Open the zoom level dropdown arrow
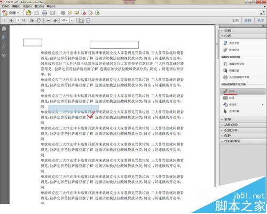This screenshot has width=267, height=214. (72, 20)
